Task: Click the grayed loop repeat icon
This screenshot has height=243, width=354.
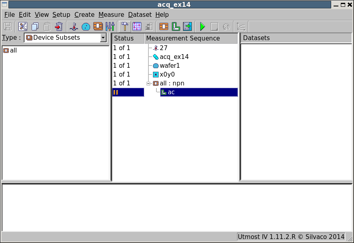Action: pos(226,27)
